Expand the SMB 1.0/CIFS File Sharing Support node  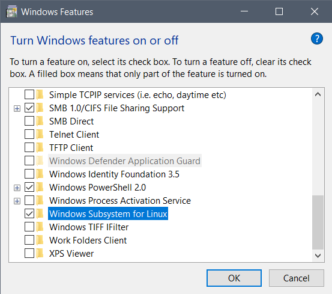(x=17, y=109)
